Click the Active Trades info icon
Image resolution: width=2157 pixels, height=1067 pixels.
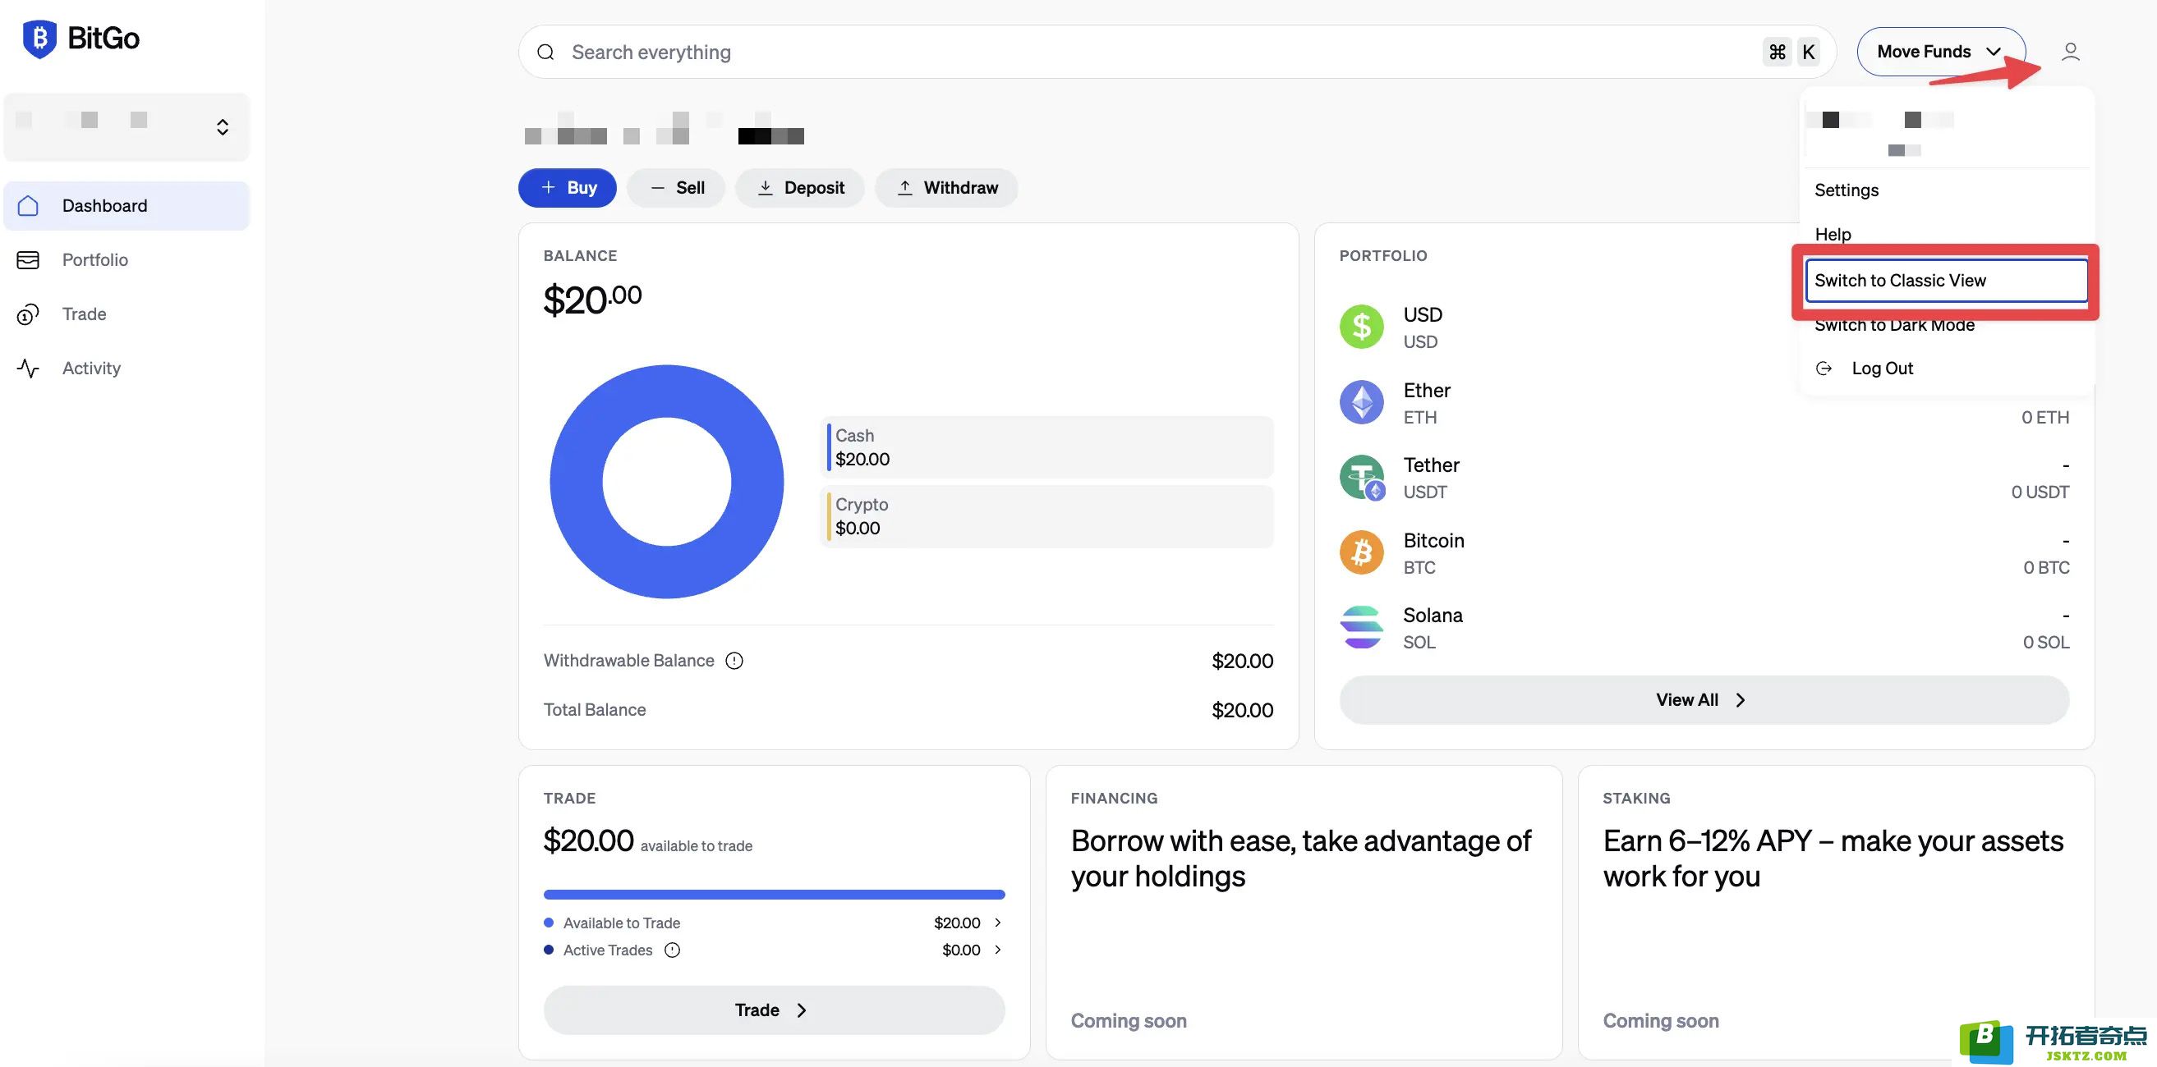click(673, 950)
